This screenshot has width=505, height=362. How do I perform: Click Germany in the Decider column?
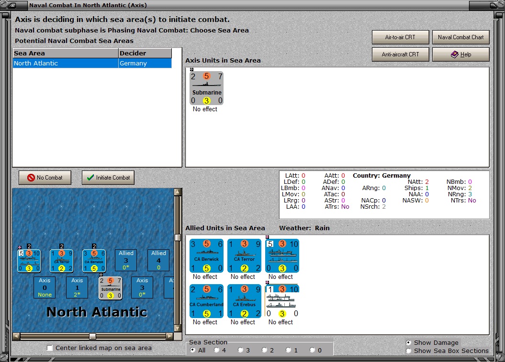tap(145, 63)
